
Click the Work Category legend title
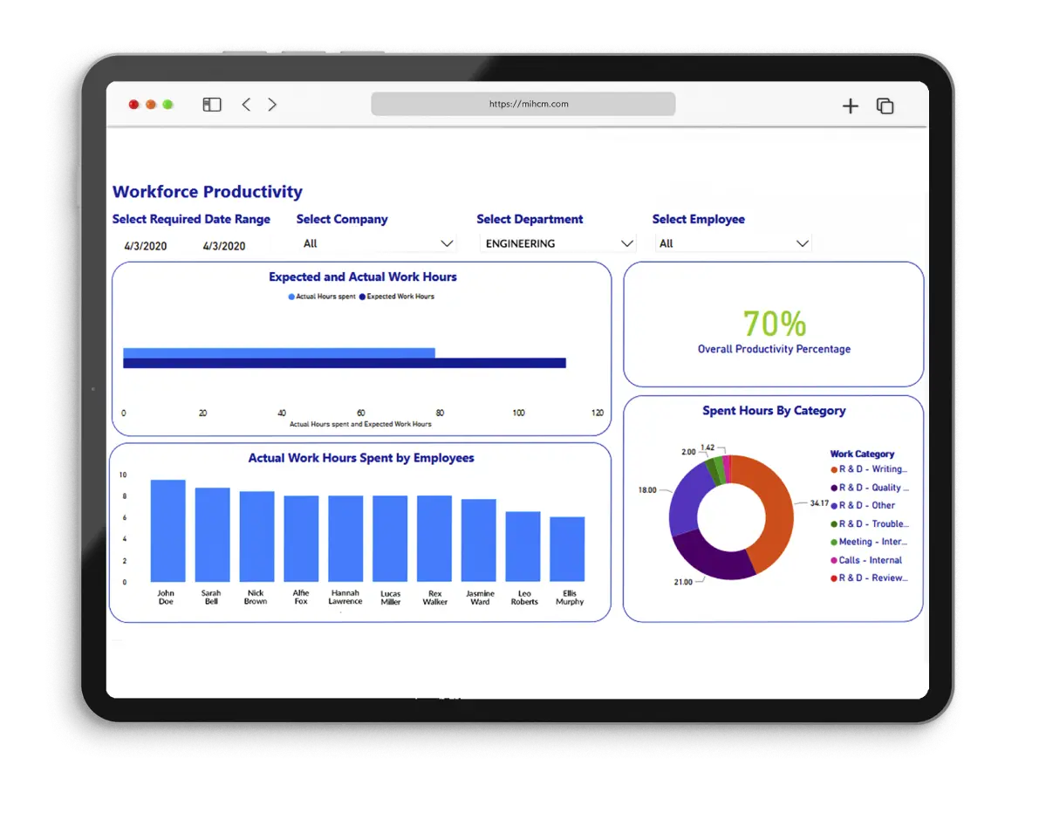pos(862,454)
